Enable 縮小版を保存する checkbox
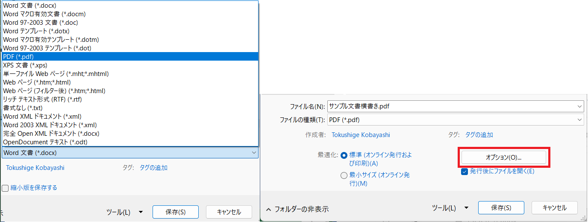 point(5,188)
